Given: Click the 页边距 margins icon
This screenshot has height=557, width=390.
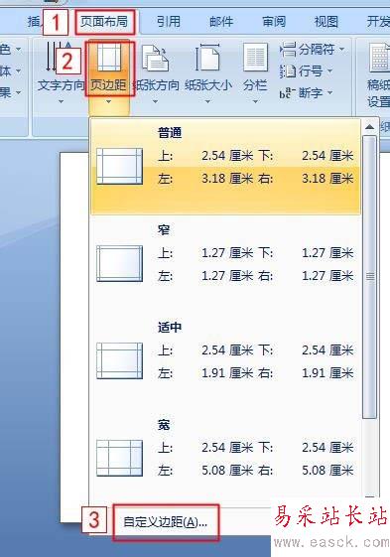Looking at the screenshot, I should [109, 57].
